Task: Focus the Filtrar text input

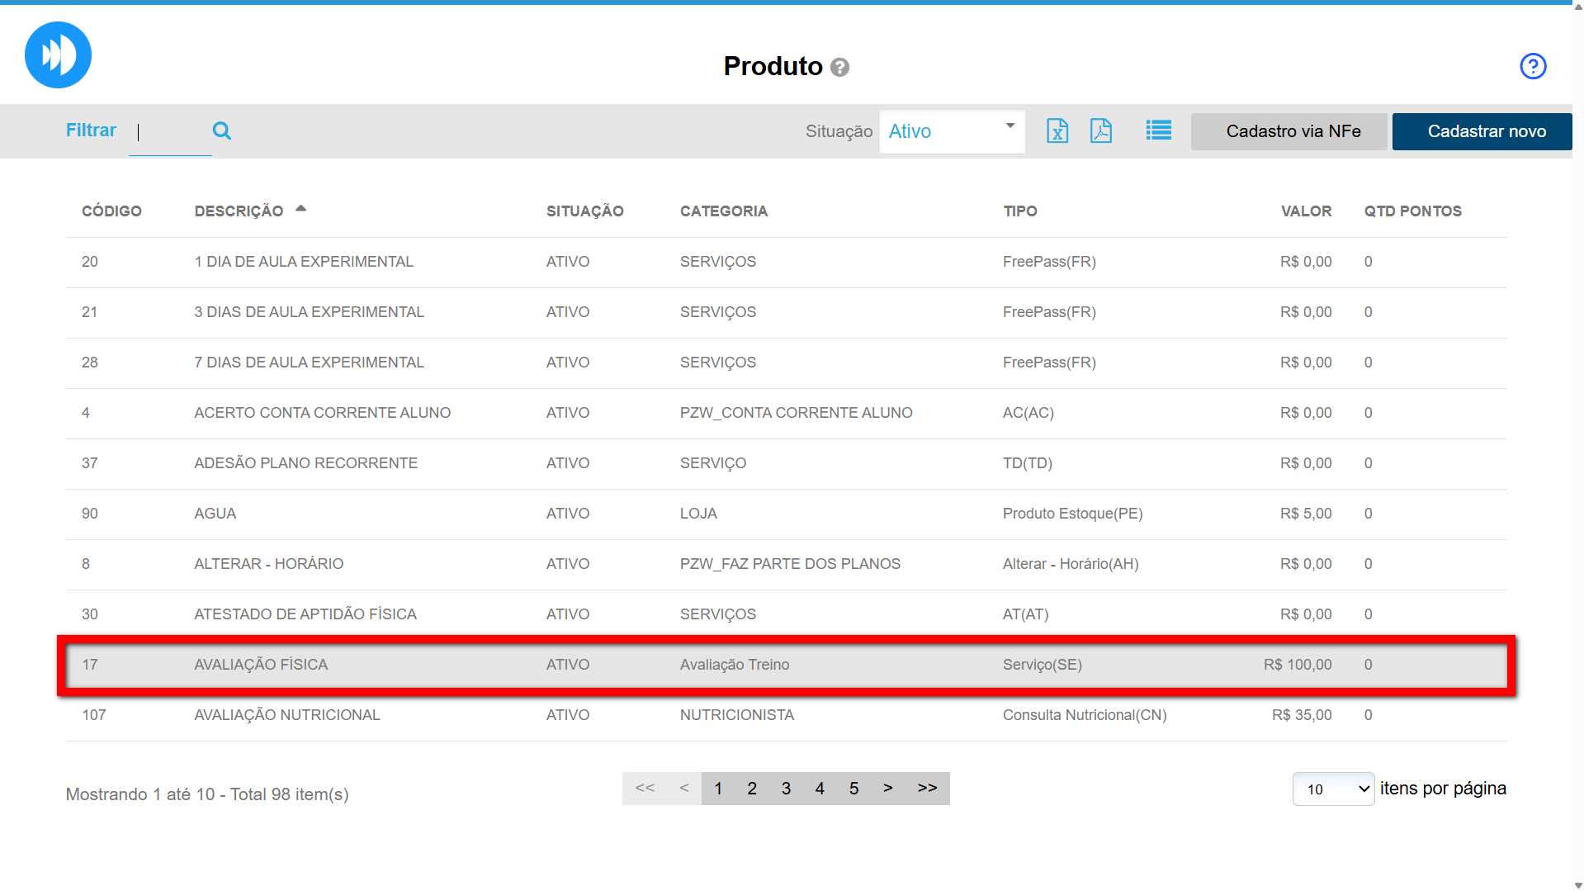Action: [170, 132]
